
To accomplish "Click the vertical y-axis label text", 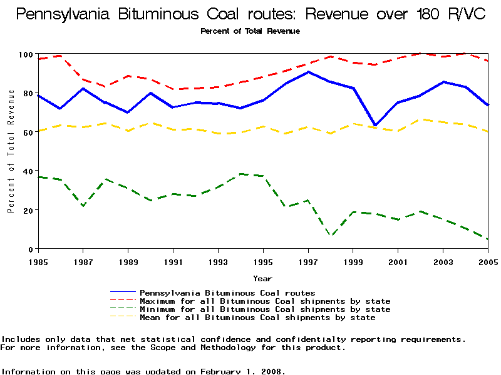I will tap(11, 151).
